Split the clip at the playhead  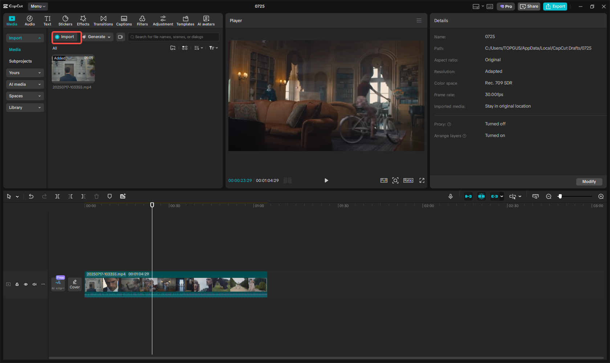pos(57,196)
